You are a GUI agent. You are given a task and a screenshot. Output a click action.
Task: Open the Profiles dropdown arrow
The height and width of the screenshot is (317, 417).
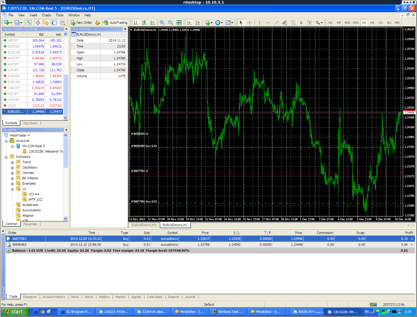point(21,23)
